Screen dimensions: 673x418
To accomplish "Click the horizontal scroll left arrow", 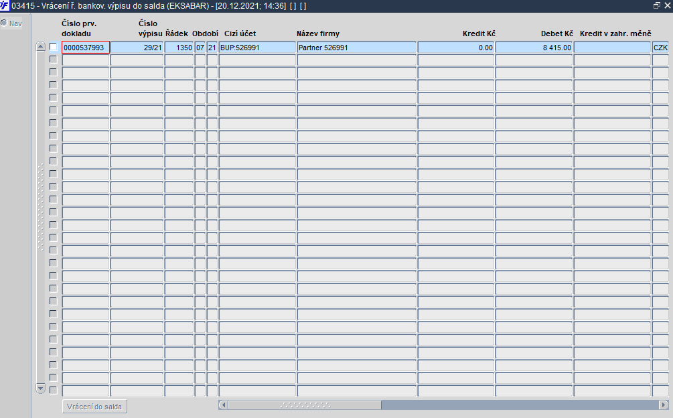I will click(223, 405).
